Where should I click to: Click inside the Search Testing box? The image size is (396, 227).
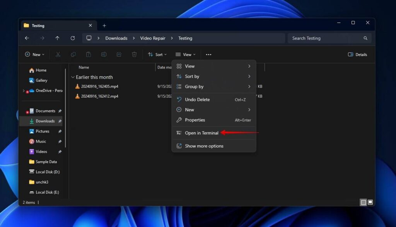pyautogui.click(x=329, y=38)
